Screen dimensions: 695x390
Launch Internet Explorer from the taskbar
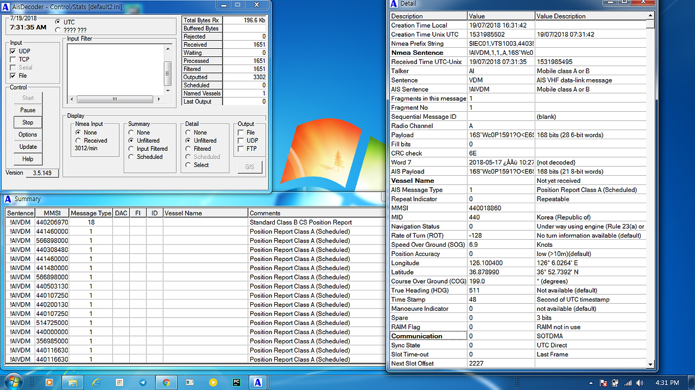point(96,382)
